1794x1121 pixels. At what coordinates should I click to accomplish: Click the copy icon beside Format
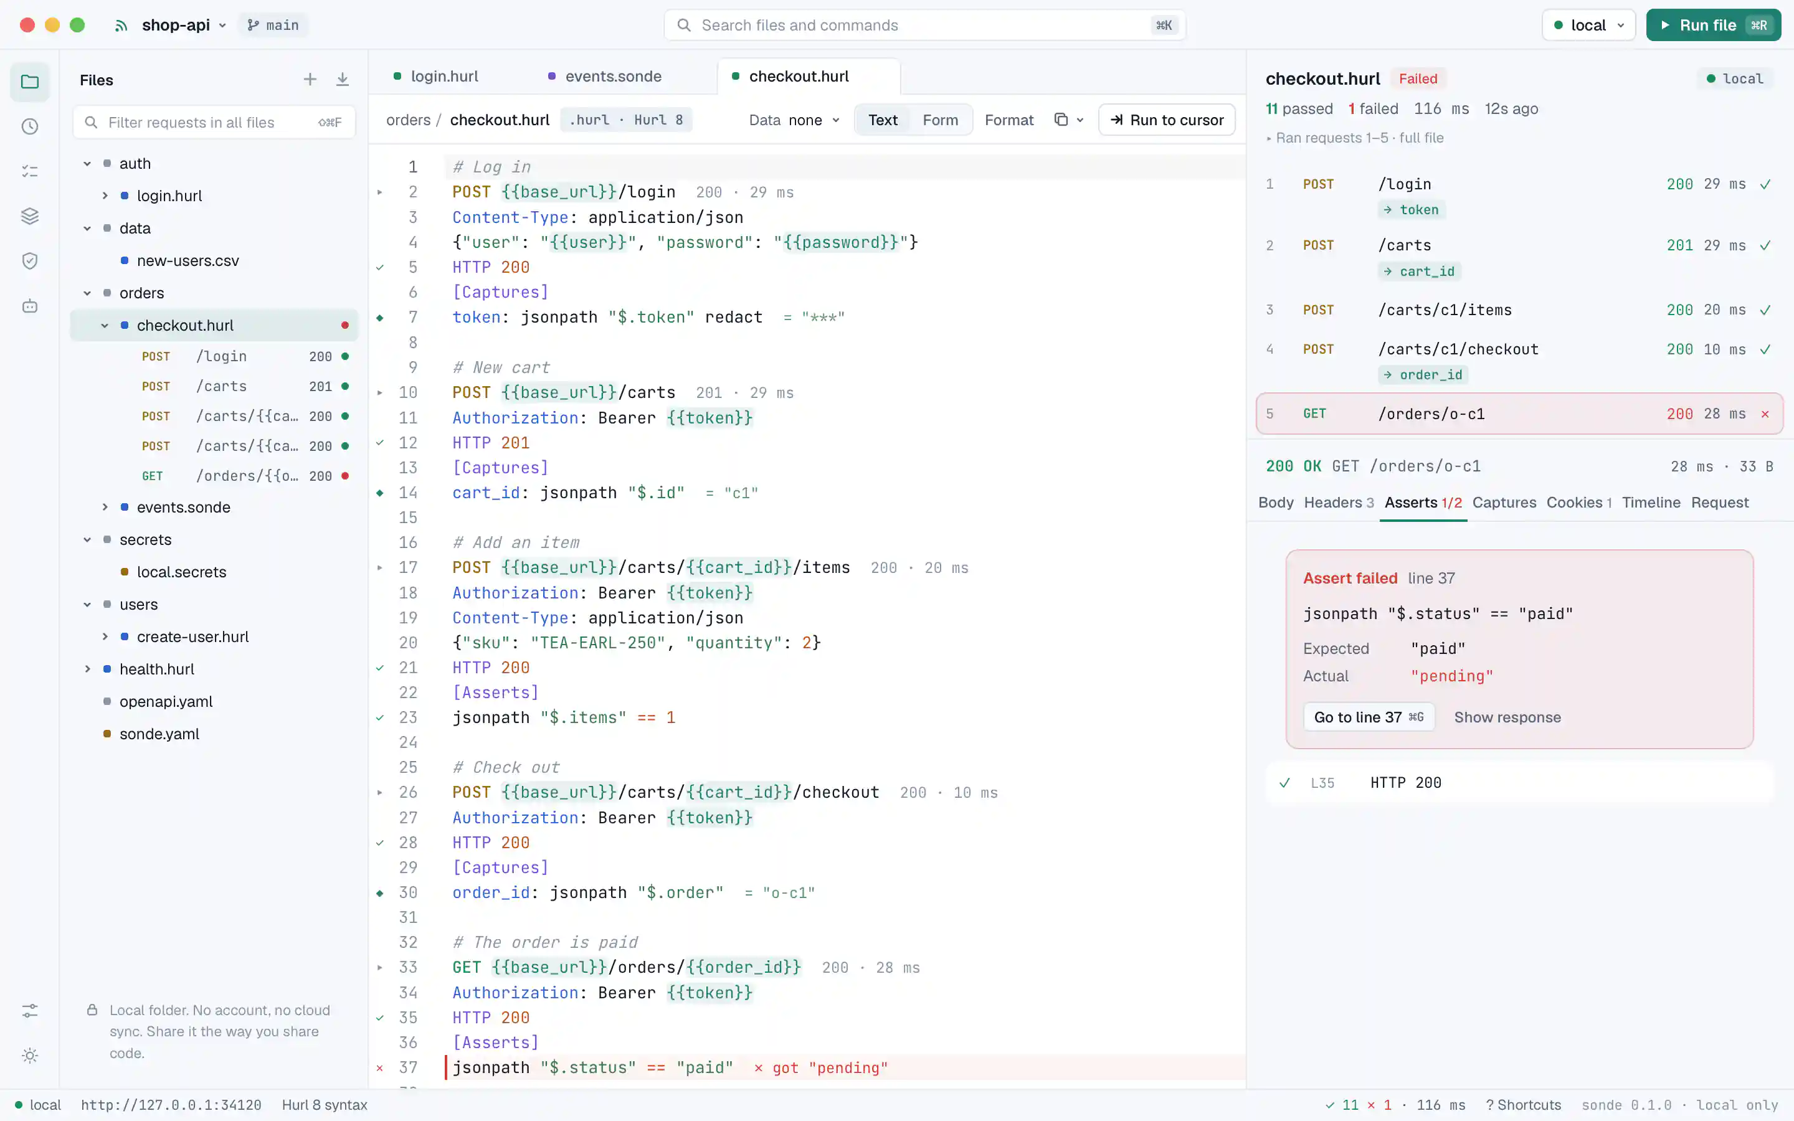(x=1061, y=120)
